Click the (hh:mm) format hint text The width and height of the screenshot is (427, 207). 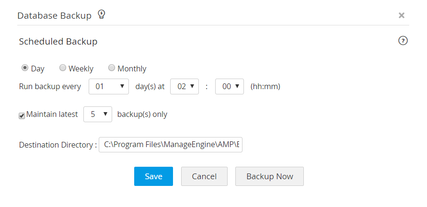265,87
